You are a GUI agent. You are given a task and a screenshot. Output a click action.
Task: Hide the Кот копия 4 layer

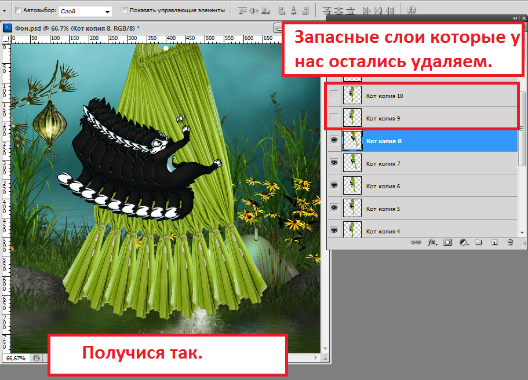[334, 230]
